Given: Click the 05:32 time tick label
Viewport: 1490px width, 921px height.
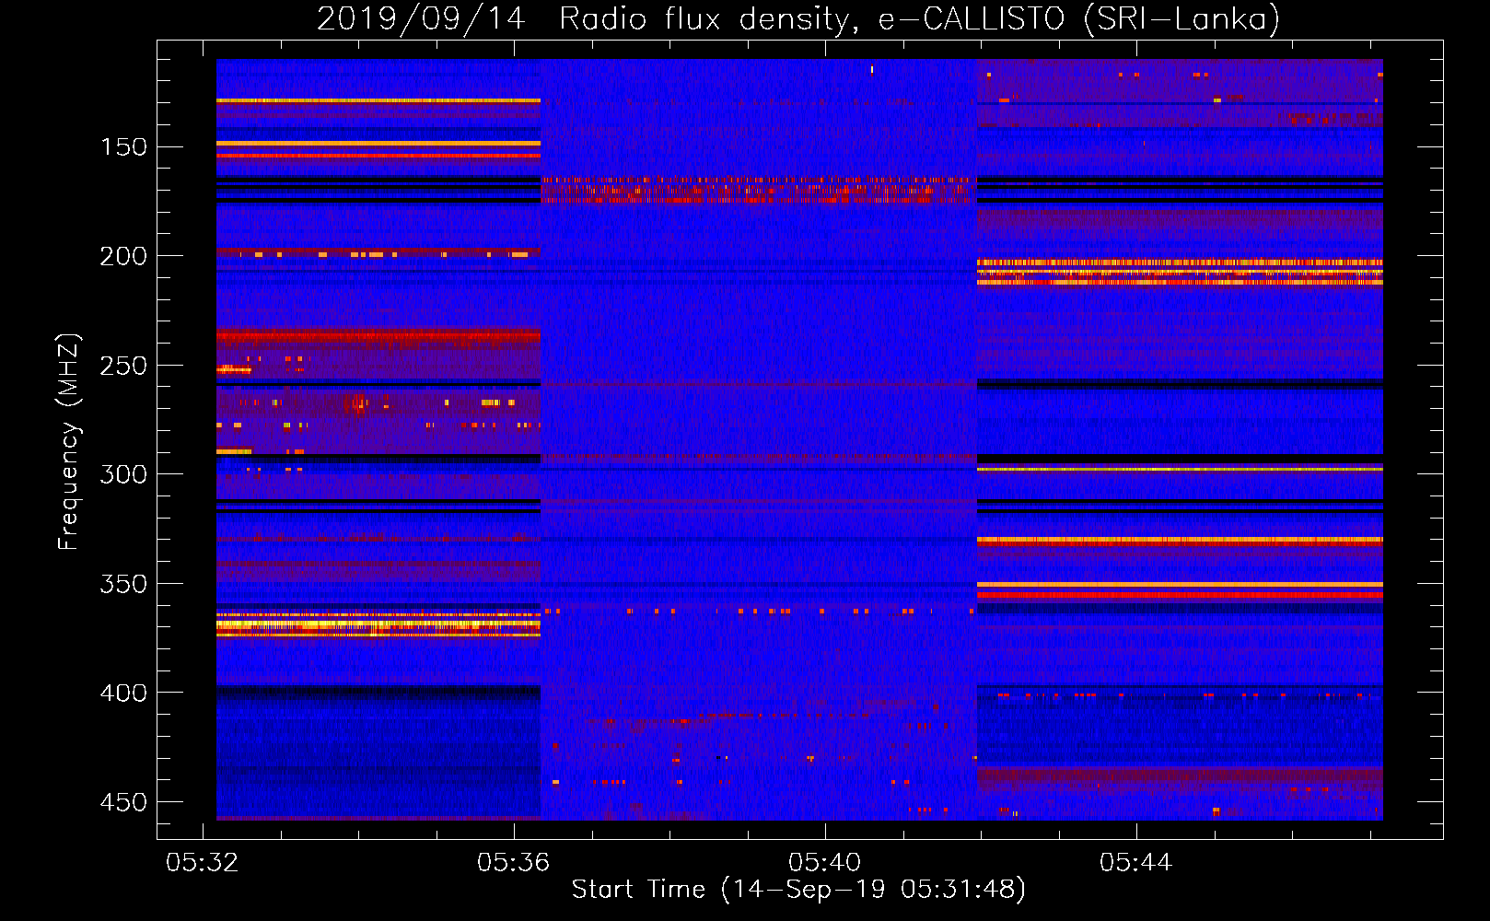Looking at the screenshot, I should click(203, 862).
